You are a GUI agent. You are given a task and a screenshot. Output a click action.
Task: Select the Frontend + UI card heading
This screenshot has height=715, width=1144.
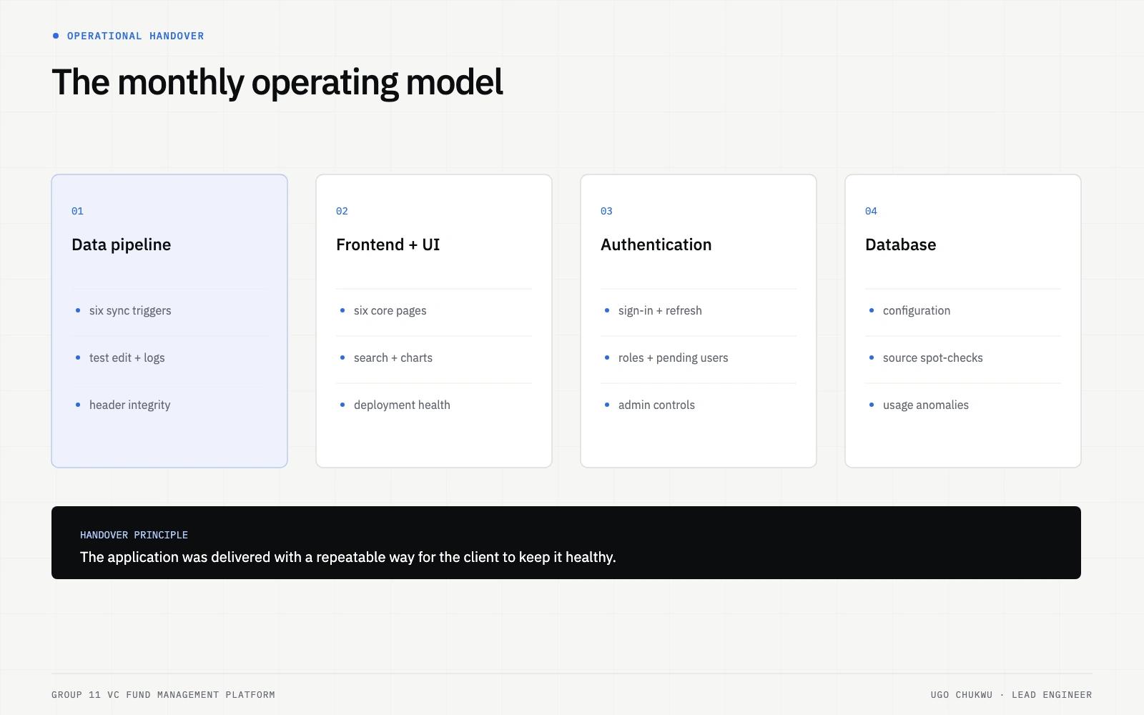[388, 245]
